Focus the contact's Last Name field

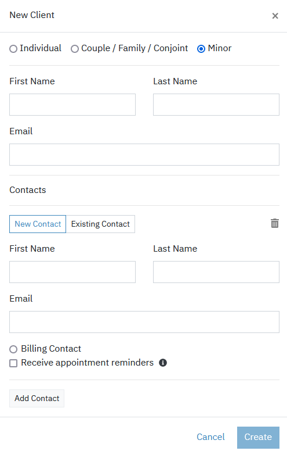tap(216, 272)
